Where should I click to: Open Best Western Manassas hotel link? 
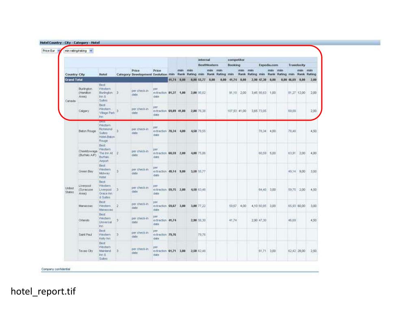point(106,206)
